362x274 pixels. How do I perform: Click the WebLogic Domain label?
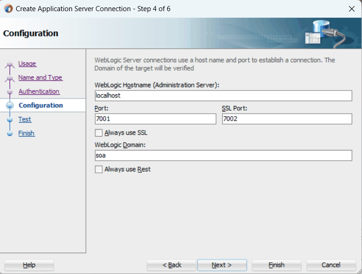point(120,145)
